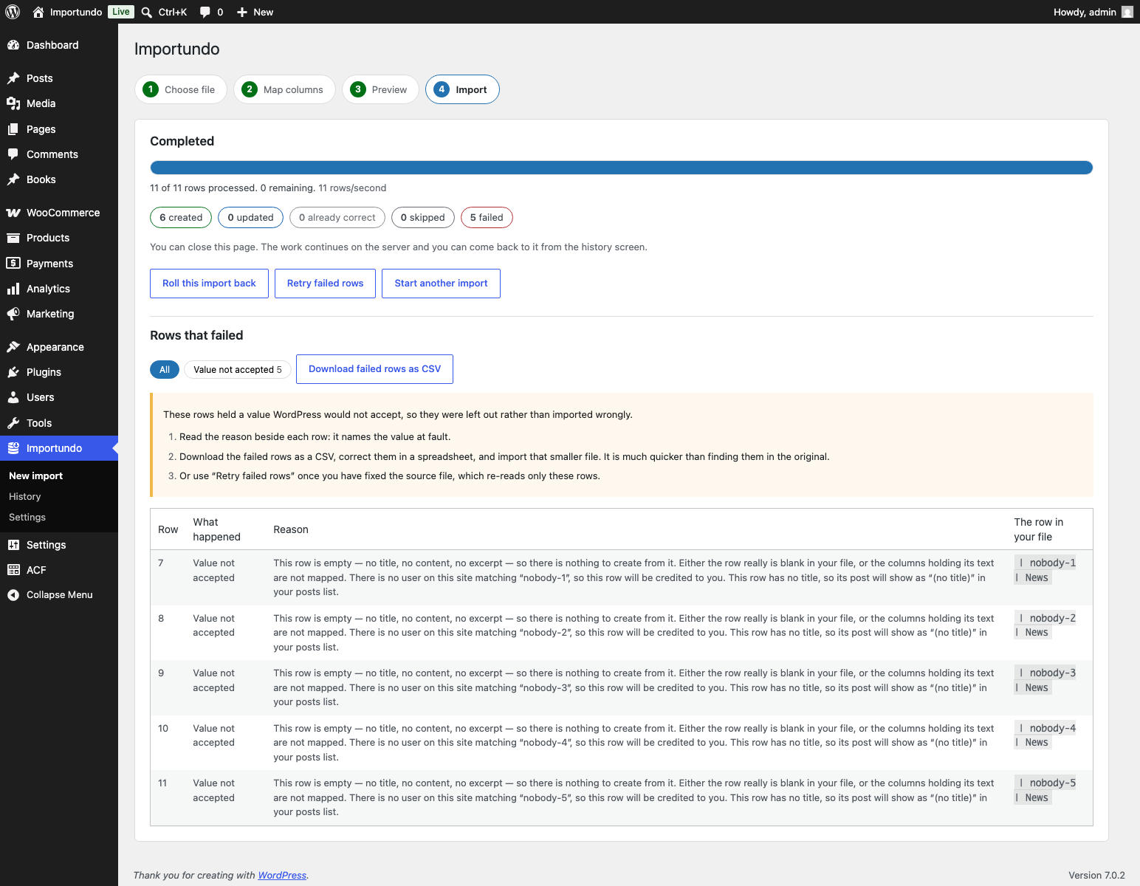This screenshot has height=886, width=1140.
Task: Click the 0 already correct pill
Action: [337, 218]
